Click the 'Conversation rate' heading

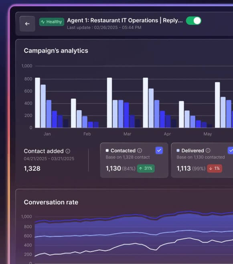tap(51, 202)
